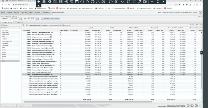Open the print dropdown in the grid toolbar
This screenshot has height=108, width=208.
(x=24, y=25)
